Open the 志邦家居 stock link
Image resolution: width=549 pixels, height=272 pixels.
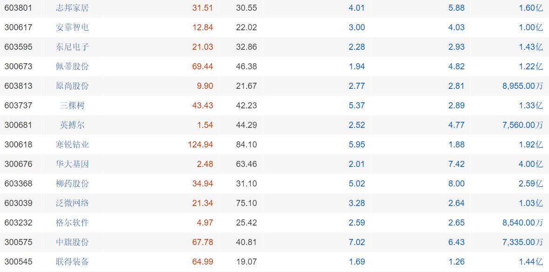72,8
